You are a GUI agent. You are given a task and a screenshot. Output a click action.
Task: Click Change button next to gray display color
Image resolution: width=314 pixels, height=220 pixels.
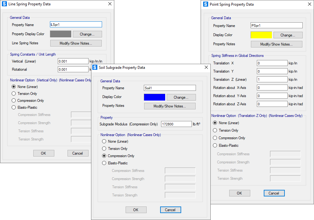coord(88,34)
